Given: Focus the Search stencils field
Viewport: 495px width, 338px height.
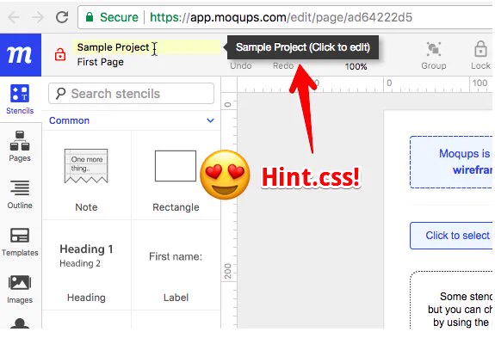Looking at the screenshot, I should pyautogui.click(x=132, y=94).
